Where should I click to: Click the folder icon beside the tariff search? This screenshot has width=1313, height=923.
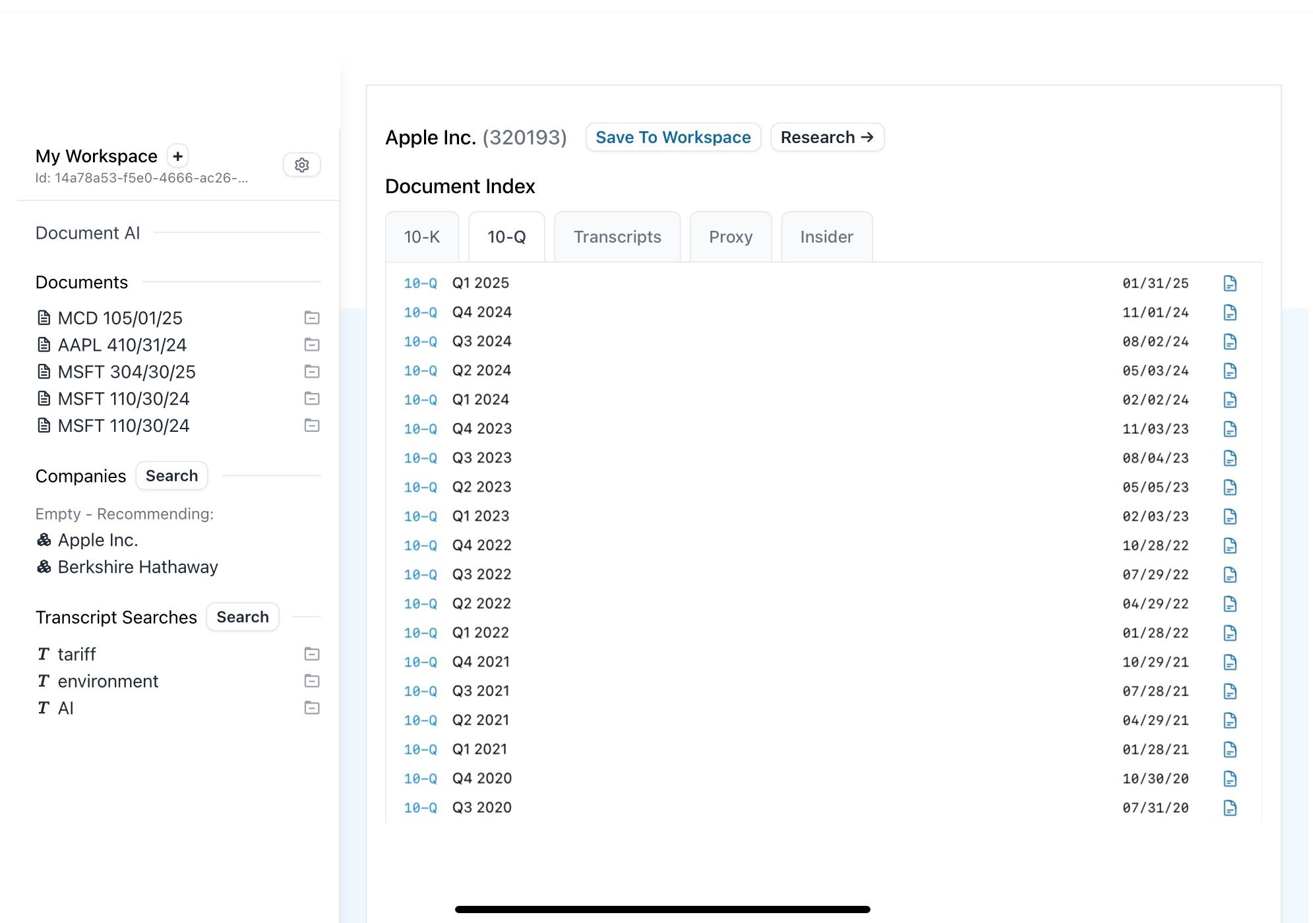[312, 654]
